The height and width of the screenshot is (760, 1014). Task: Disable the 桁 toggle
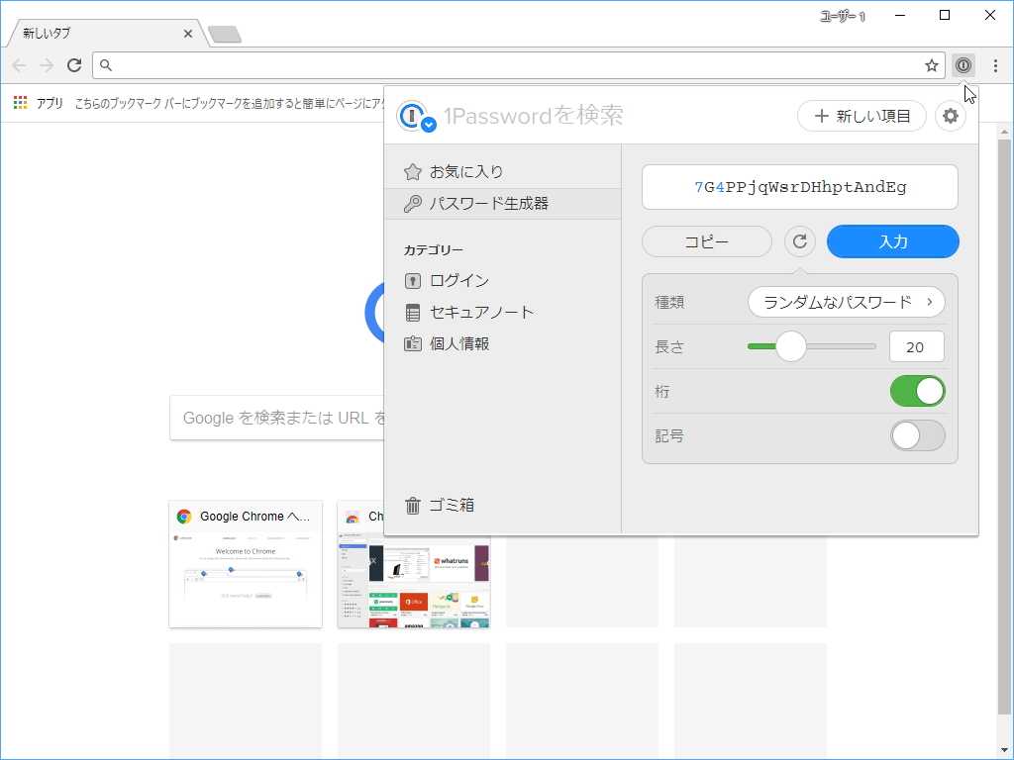coord(918,391)
